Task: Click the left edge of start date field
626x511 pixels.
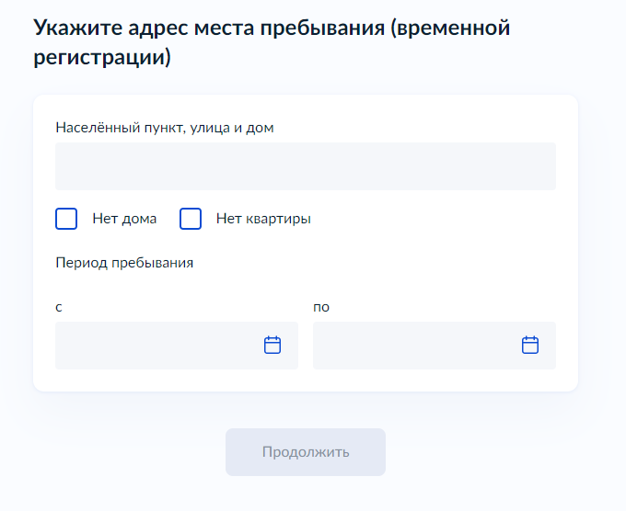Action: pos(64,346)
